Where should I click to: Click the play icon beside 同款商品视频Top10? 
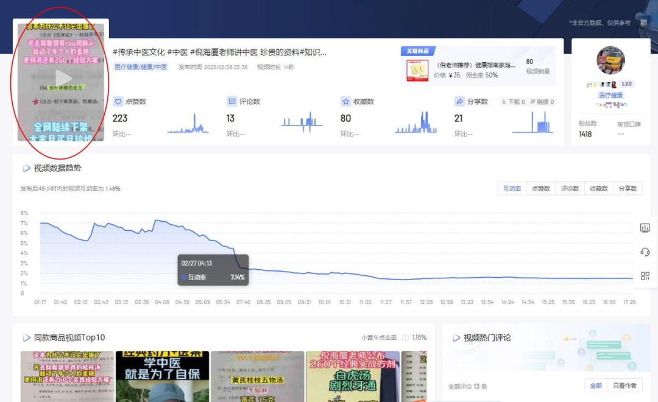pyautogui.click(x=26, y=338)
